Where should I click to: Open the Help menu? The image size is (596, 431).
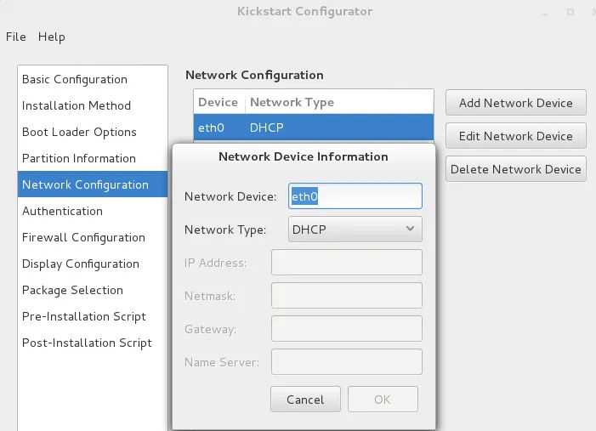pyautogui.click(x=51, y=37)
